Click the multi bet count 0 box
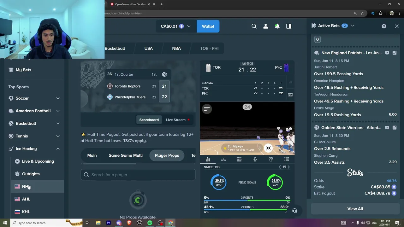Viewport: 404px width, 227px height. (318, 39)
